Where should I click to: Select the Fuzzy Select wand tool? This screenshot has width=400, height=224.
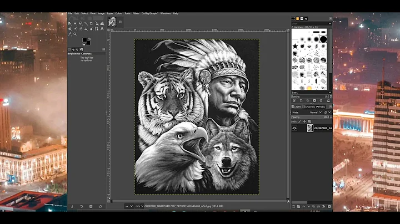tap(86, 24)
